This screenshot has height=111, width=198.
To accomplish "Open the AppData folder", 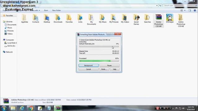I will pyautogui.click(x=24, y=18).
